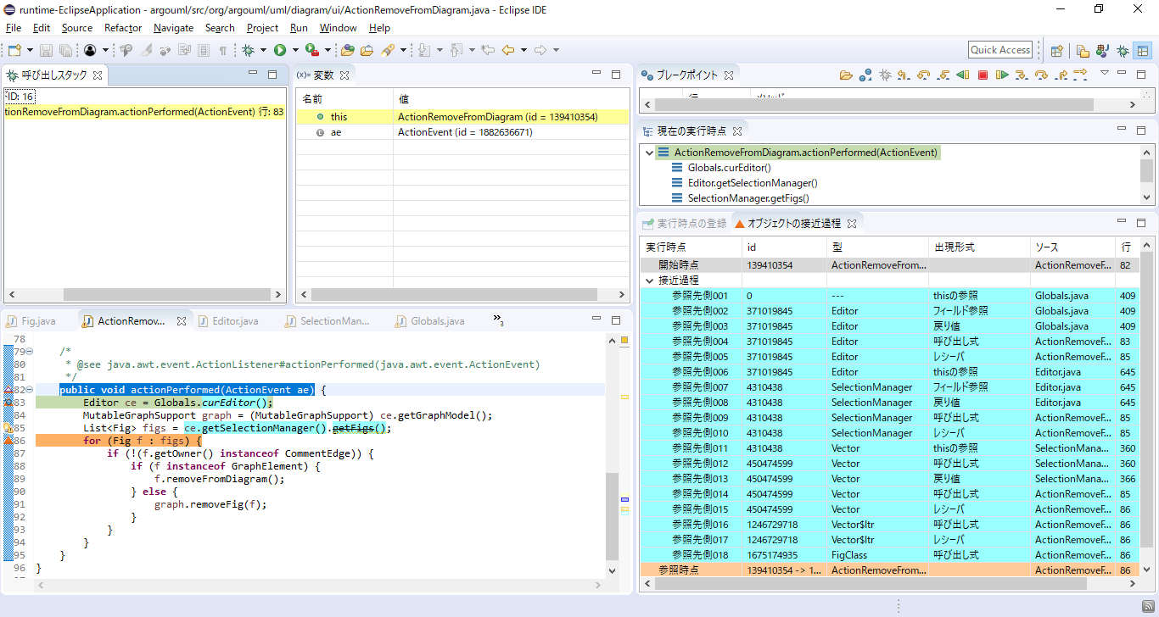Click the Step Over forward icon

(x=1041, y=75)
